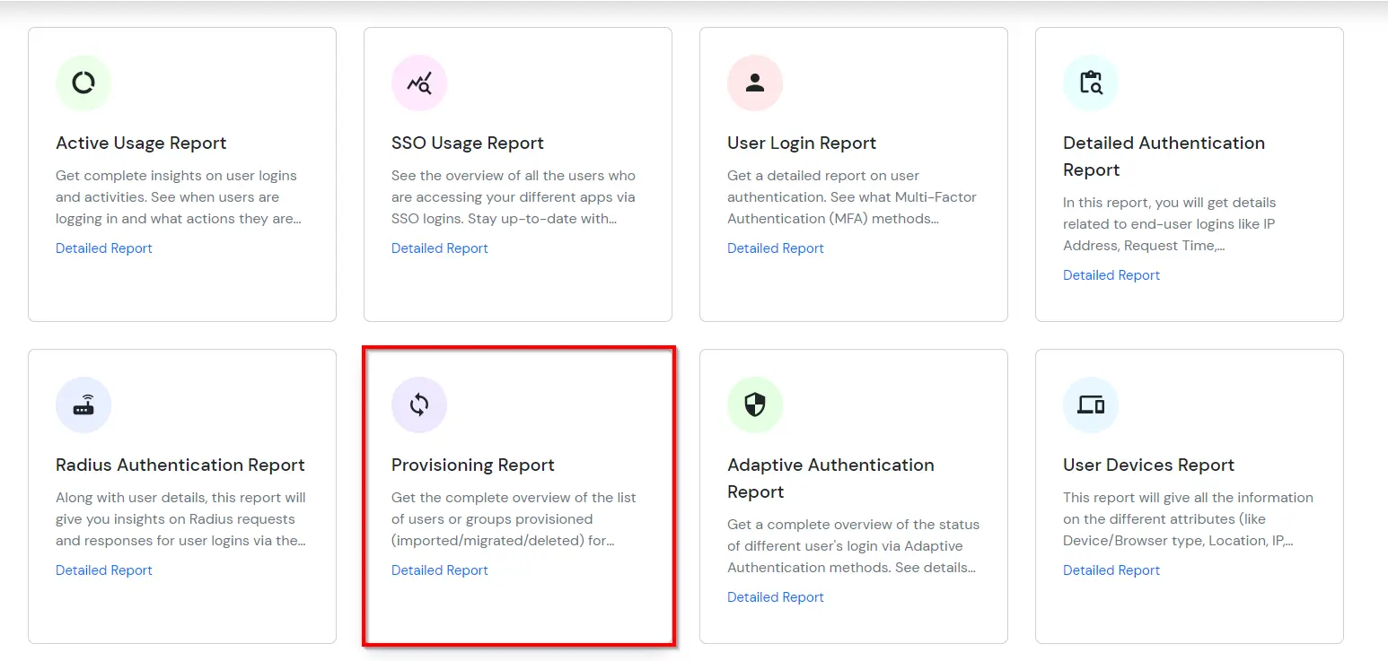Open Detailed Report for Provisioning Report

point(439,570)
